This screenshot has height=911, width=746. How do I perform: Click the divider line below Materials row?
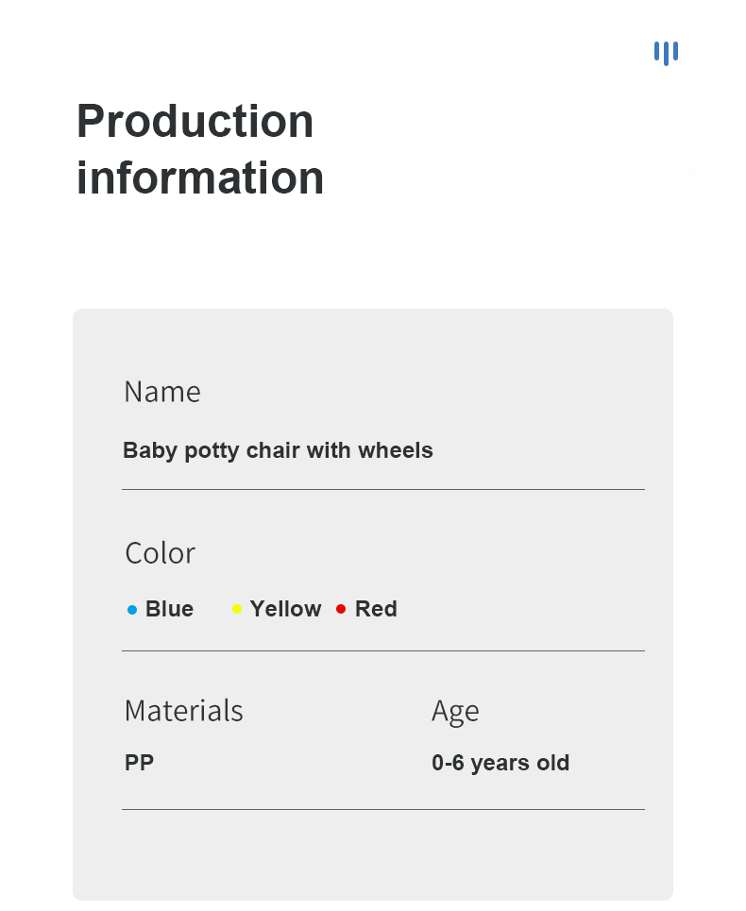click(x=383, y=809)
